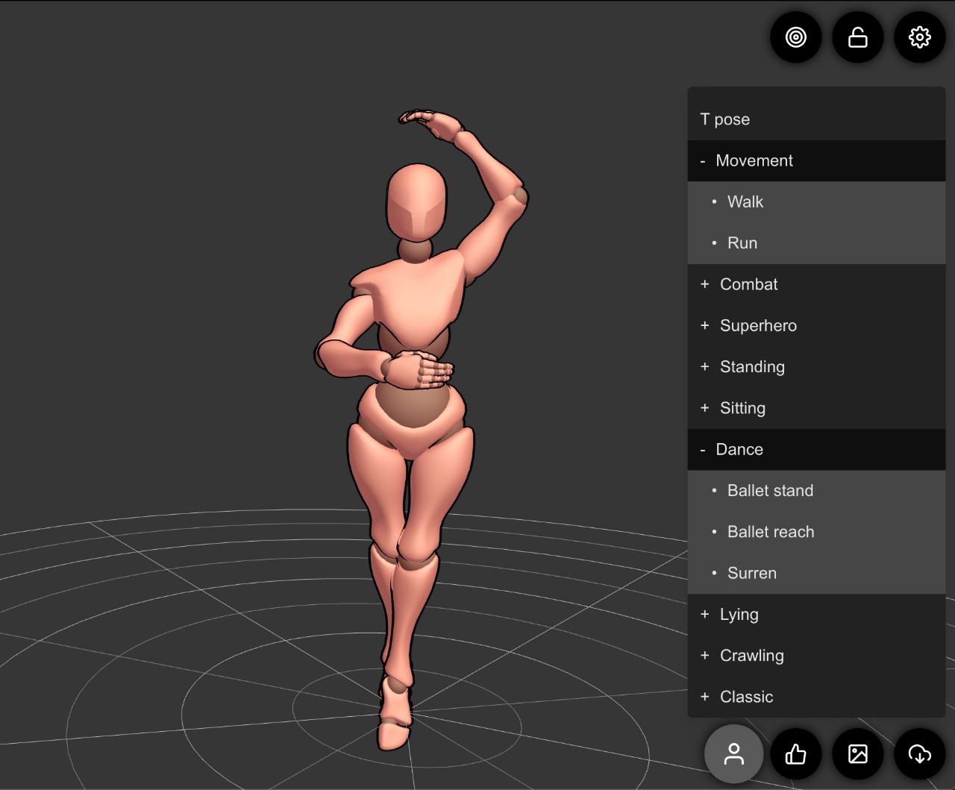Click the image picture icon button
This screenshot has height=790, width=955.
click(x=858, y=754)
